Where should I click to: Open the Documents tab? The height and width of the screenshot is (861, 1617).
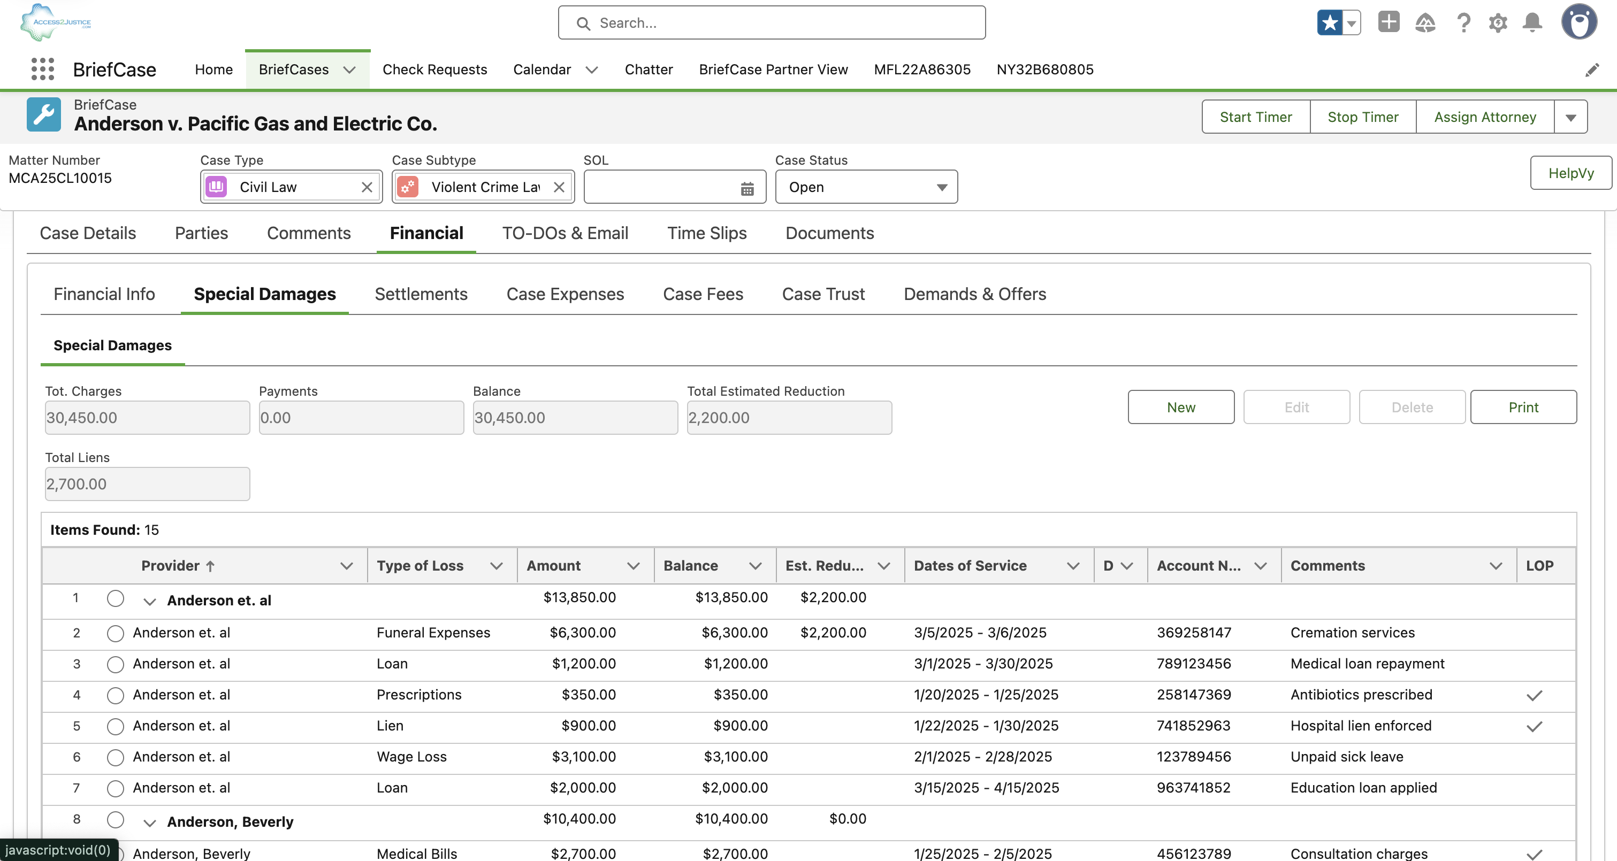click(829, 234)
